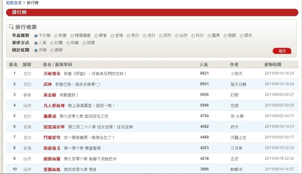Select the 總榜 interval radio button
302x174 pixels.
coord(52,50)
